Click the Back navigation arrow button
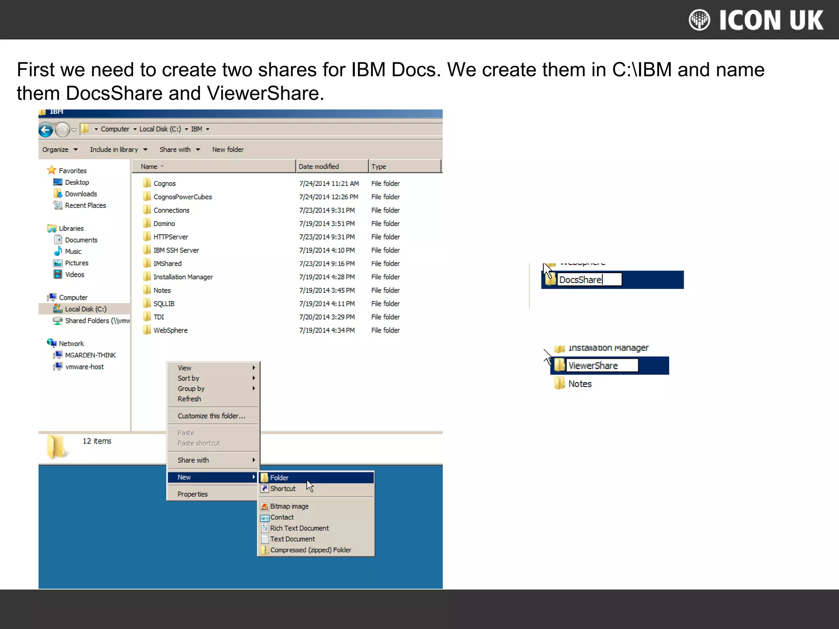 coord(46,130)
